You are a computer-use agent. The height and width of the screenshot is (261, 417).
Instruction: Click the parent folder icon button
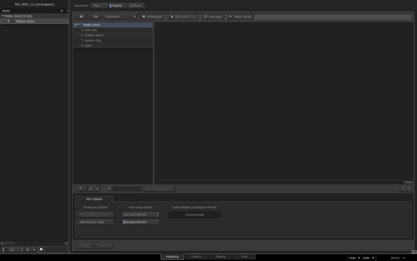[x=96, y=17]
